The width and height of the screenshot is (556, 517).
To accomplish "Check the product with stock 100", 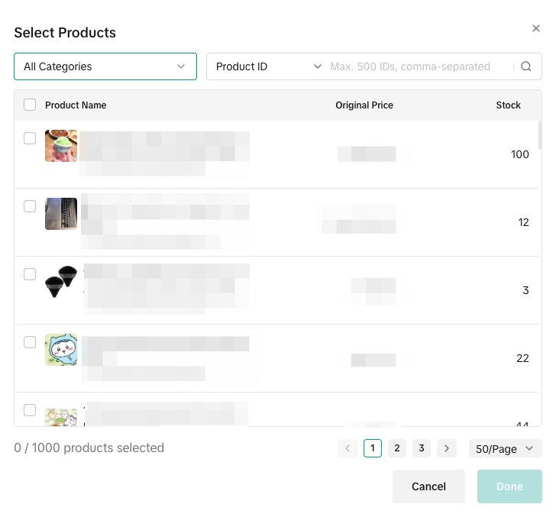I will pos(30,138).
